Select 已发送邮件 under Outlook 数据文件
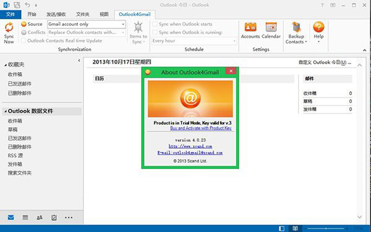This screenshot has width=371, height=232. [x=20, y=138]
